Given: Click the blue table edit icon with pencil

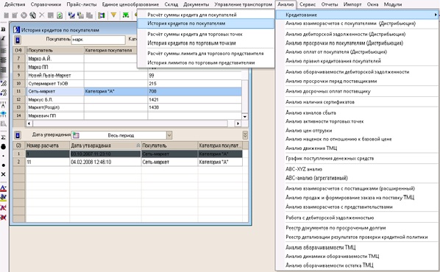Looking at the screenshot, I should 71,15.
